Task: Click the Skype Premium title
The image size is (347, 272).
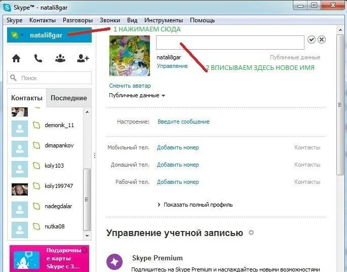Action: coord(158,258)
